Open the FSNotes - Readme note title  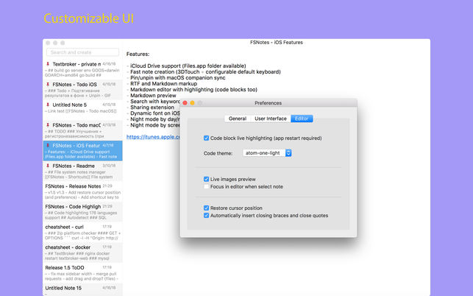(x=74, y=166)
